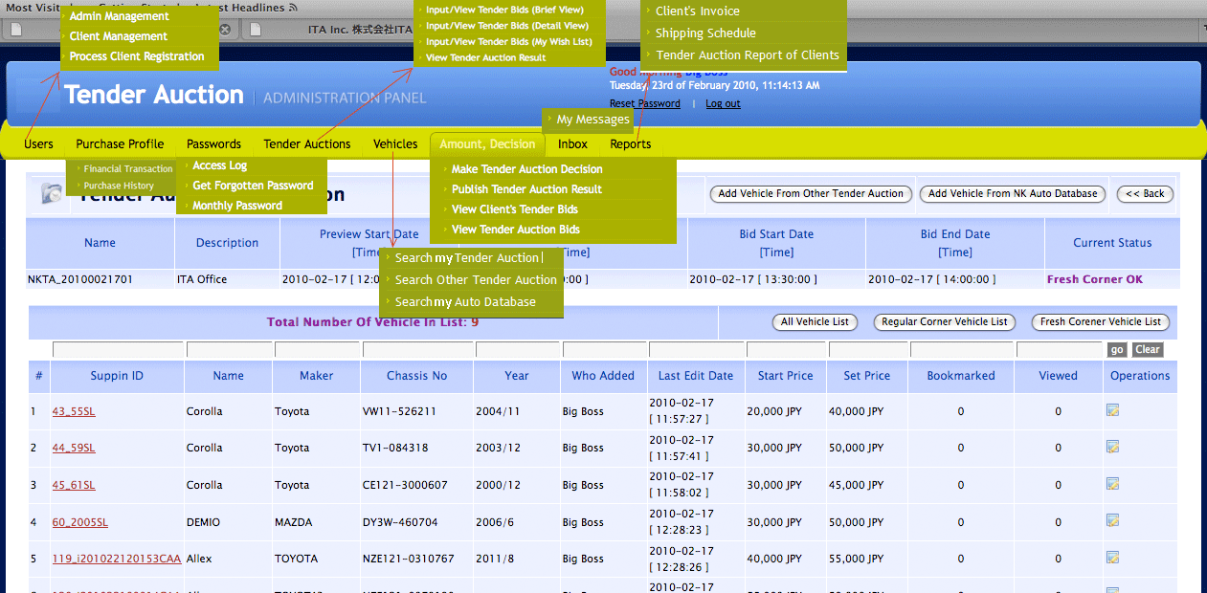Open the Inbox menu item
1207x593 pixels.
coord(572,144)
